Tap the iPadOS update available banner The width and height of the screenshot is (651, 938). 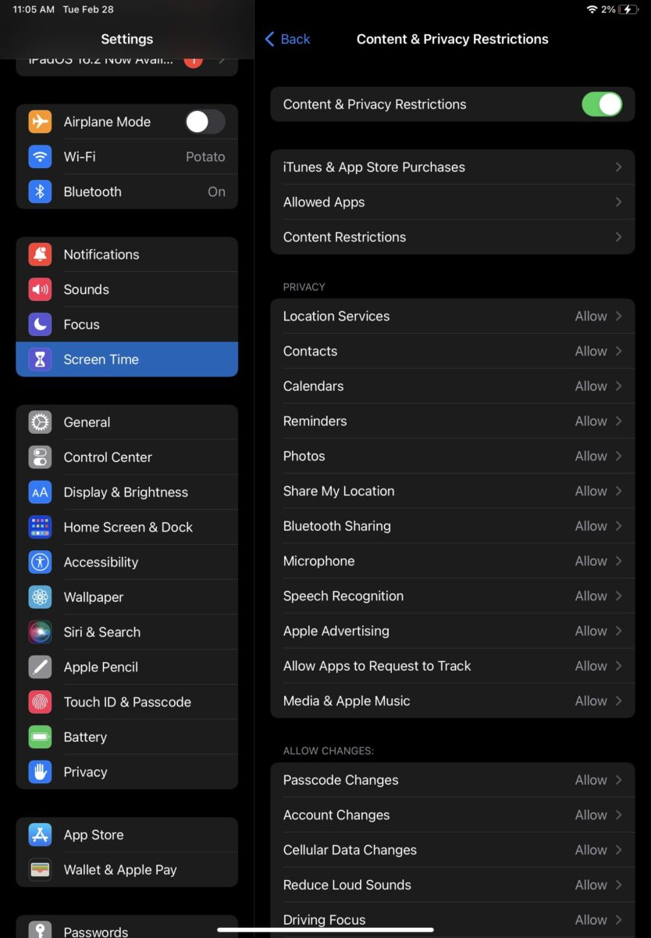pyautogui.click(x=126, y=61)
